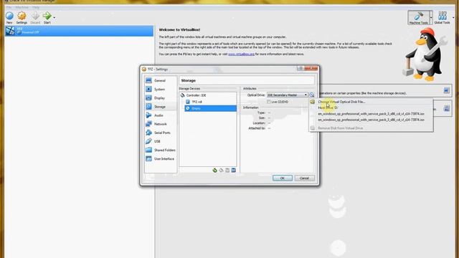This screenshot has width=459, height=258.
Task: Confirm the settings with OK
Action: pyautogui.click(x=282, y=178)
